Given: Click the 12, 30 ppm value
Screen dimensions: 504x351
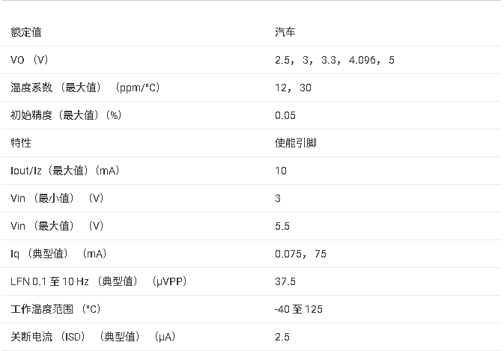Looking at the screenshot, I should click(x=293, y=88).
